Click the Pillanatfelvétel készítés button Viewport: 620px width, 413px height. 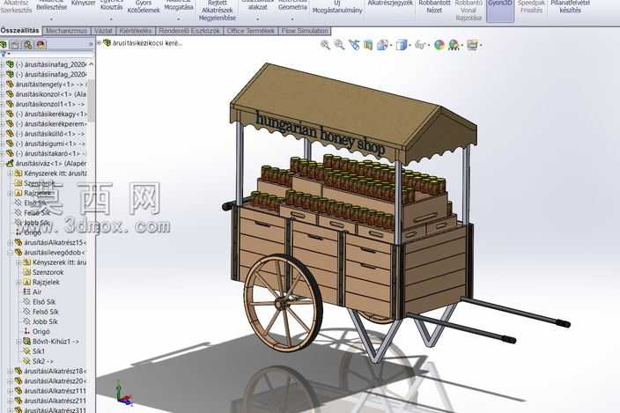coord(570,8)
